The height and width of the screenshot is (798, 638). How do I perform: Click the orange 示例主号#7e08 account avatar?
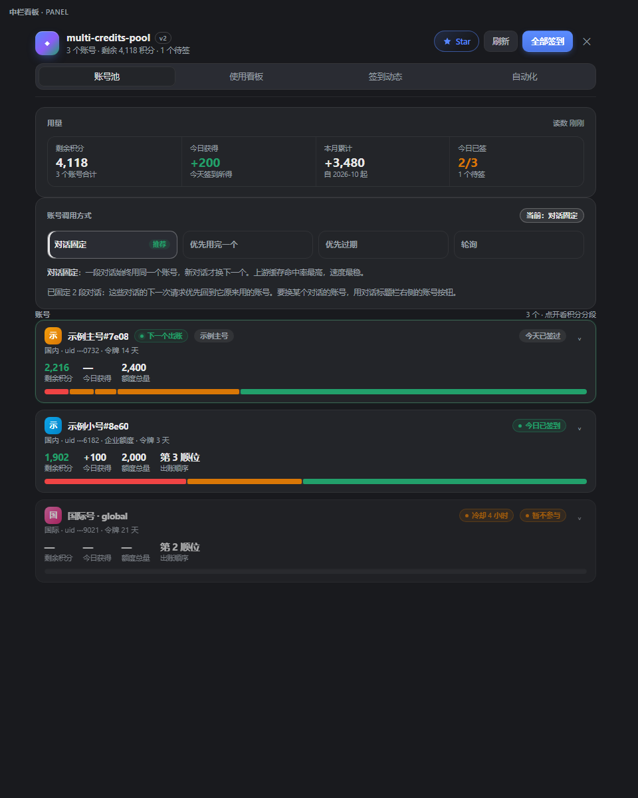53,336
